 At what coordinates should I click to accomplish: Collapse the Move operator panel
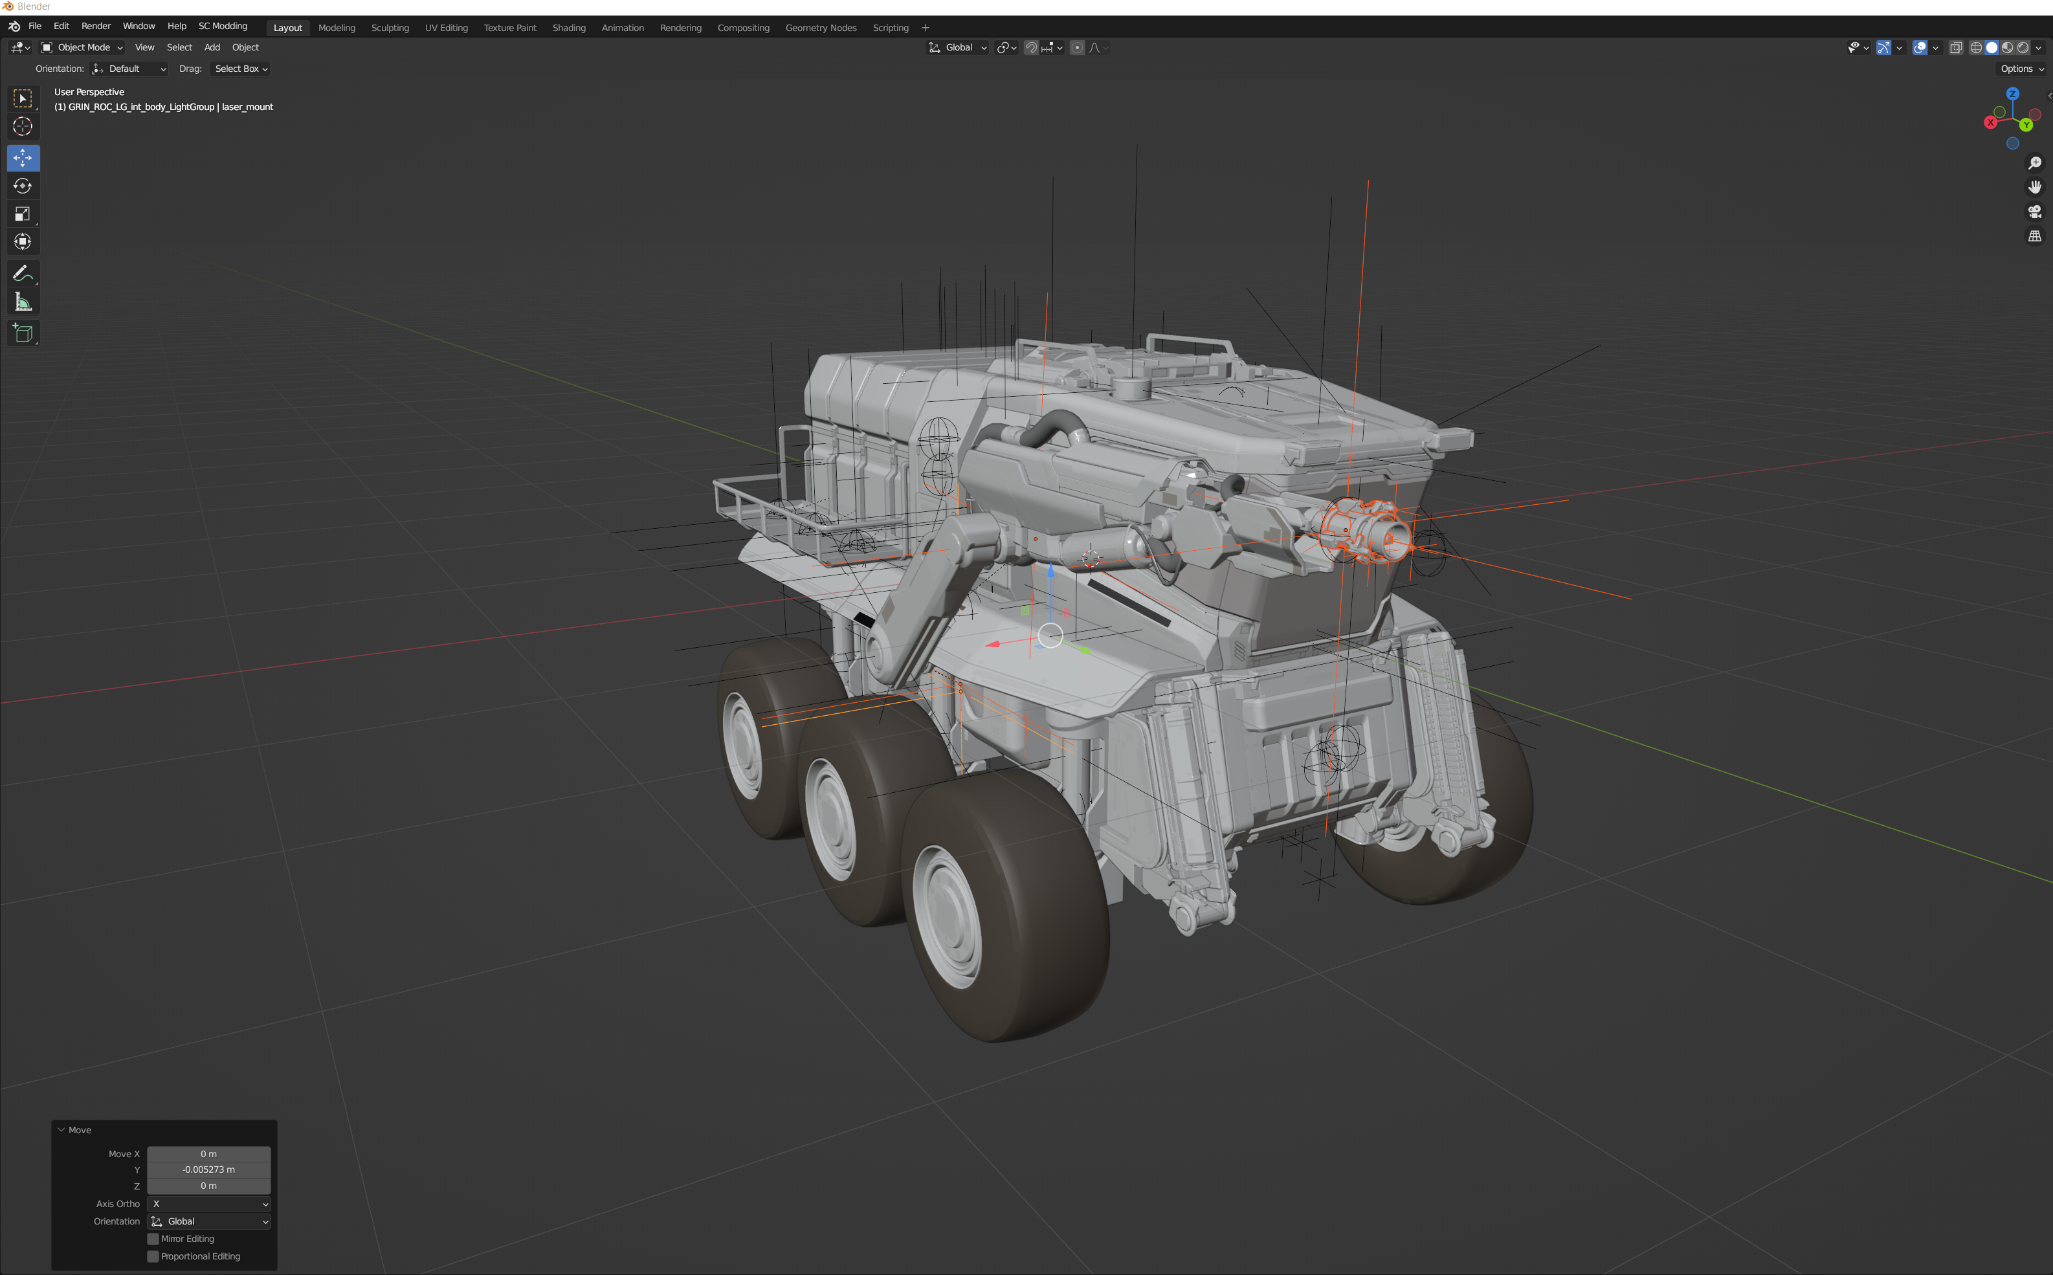tap(61, 1129)
